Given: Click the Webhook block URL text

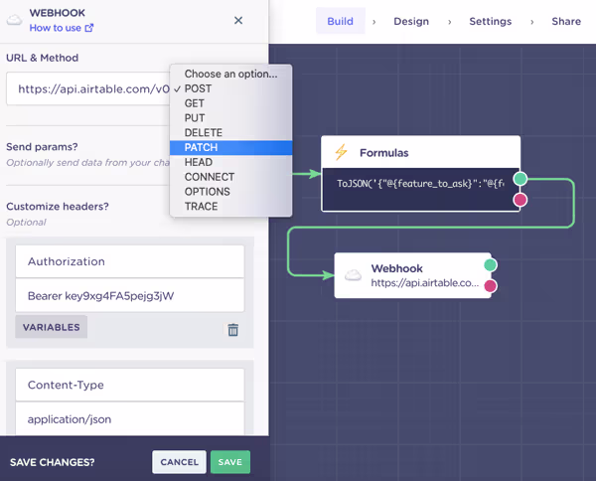Looking at the screenshot, I should pos(425,283).
